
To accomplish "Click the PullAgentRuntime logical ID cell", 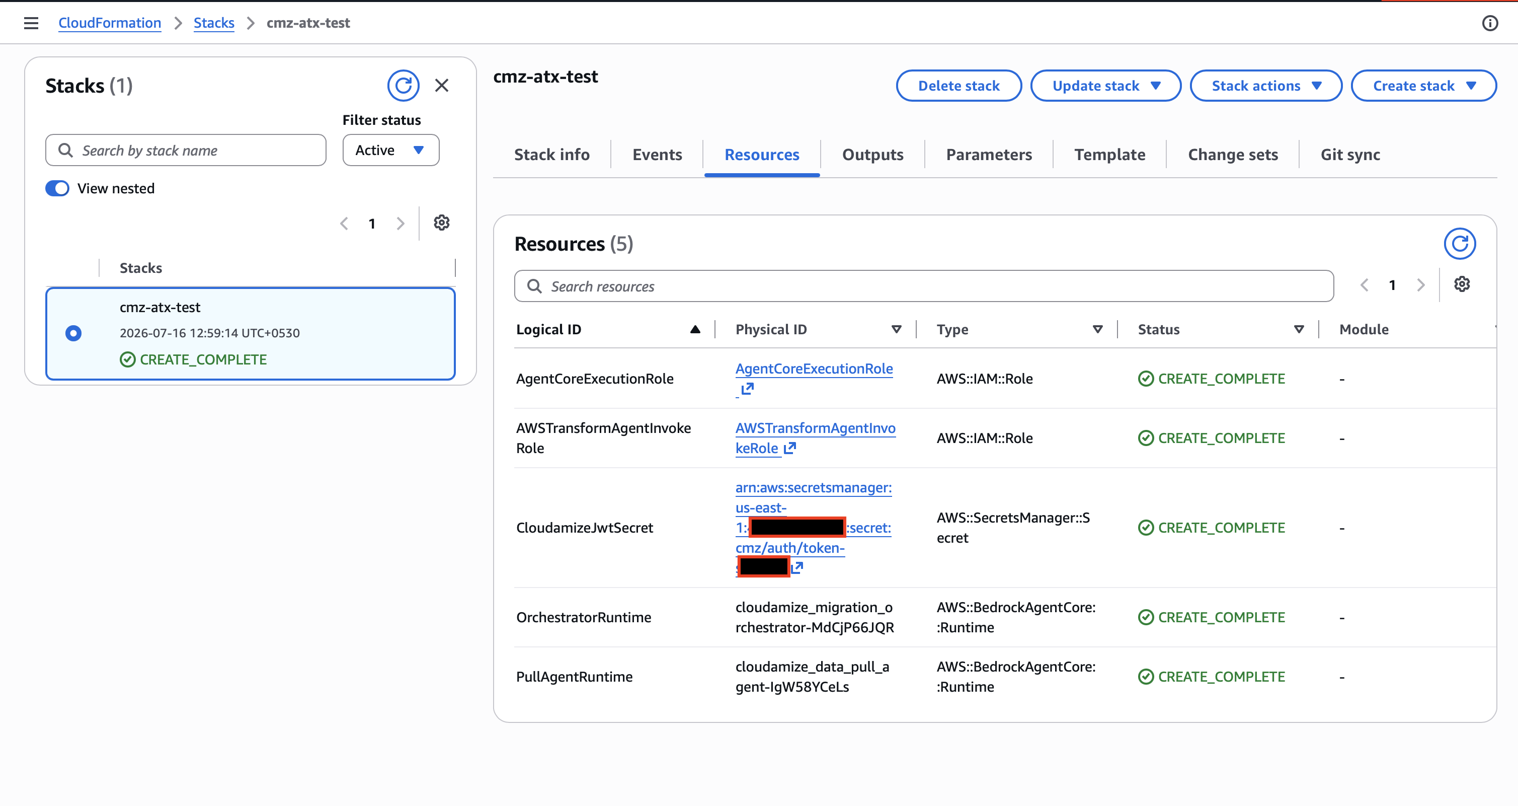I will 574,677.
